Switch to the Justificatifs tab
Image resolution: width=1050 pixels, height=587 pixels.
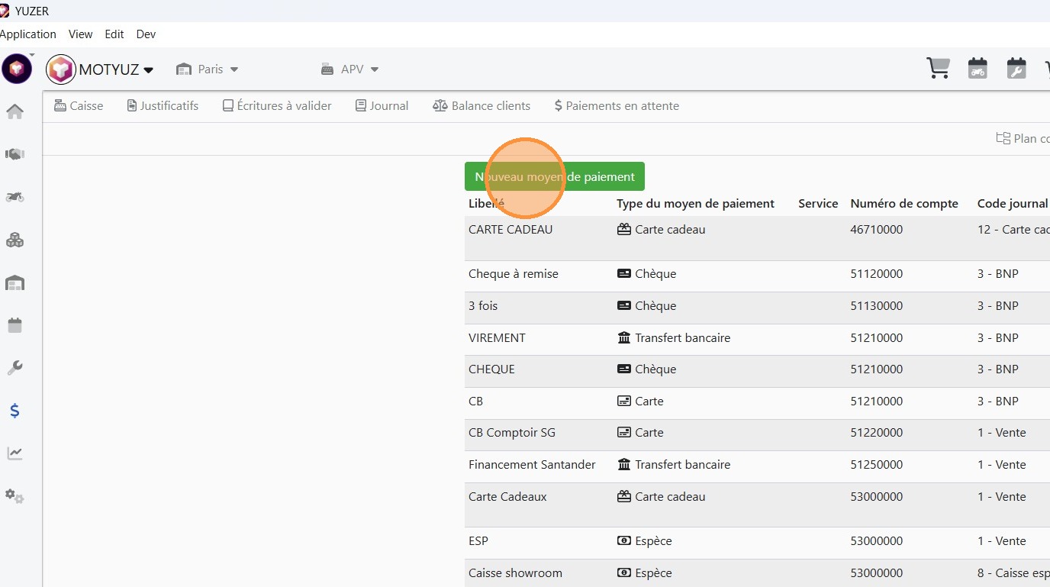163,106
